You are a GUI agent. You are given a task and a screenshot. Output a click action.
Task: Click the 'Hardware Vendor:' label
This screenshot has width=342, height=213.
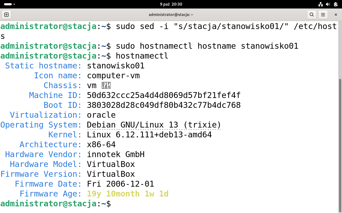[43, 154]
